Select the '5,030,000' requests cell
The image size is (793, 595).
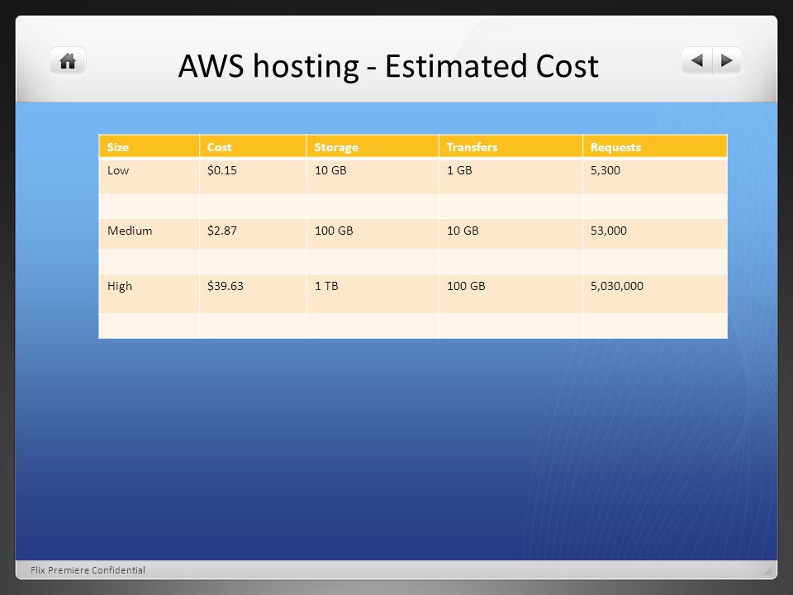click(655, 293)
